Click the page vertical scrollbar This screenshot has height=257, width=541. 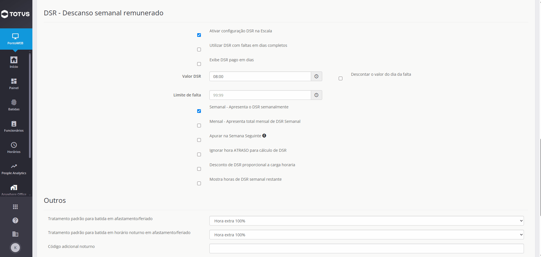tap(540, 177)
